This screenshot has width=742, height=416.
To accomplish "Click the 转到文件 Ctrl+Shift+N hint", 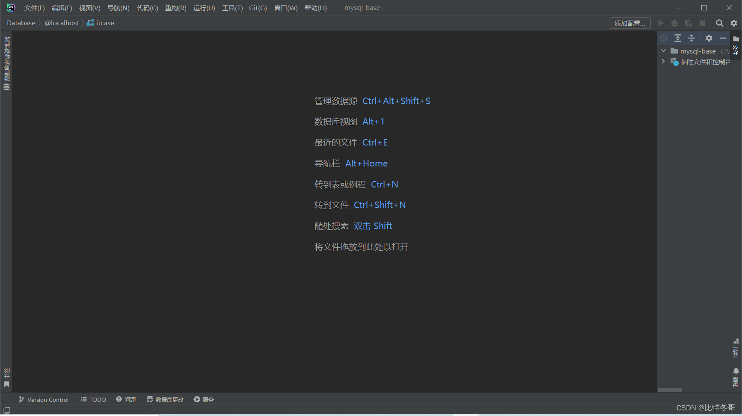I will (x=360, y=205).
